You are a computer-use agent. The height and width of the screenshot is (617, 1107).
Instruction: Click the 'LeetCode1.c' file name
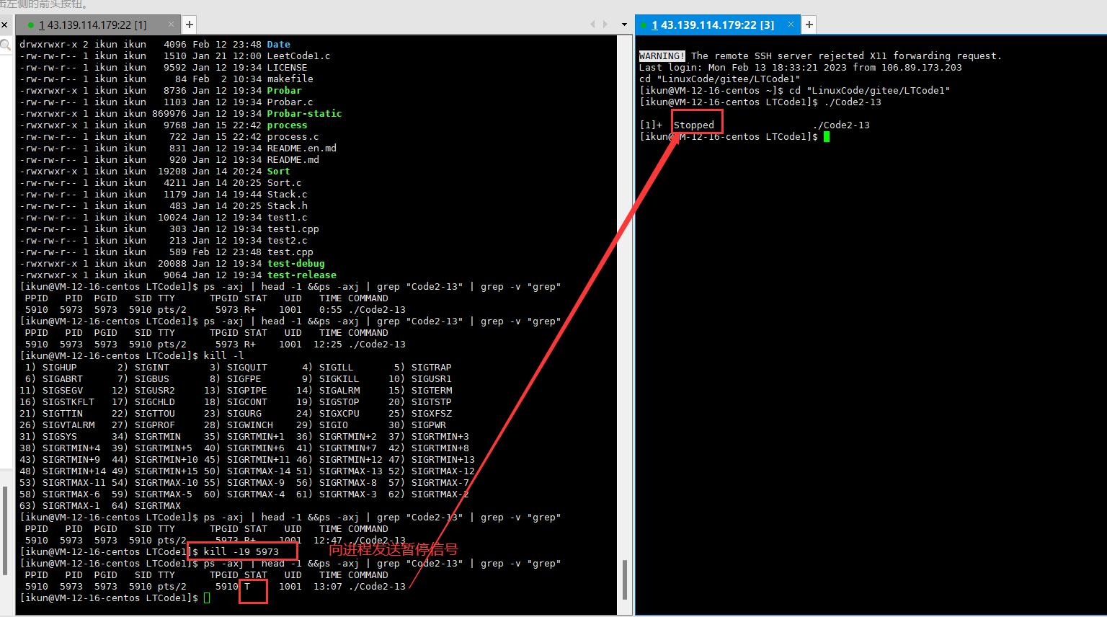click(x=299, y=56)
